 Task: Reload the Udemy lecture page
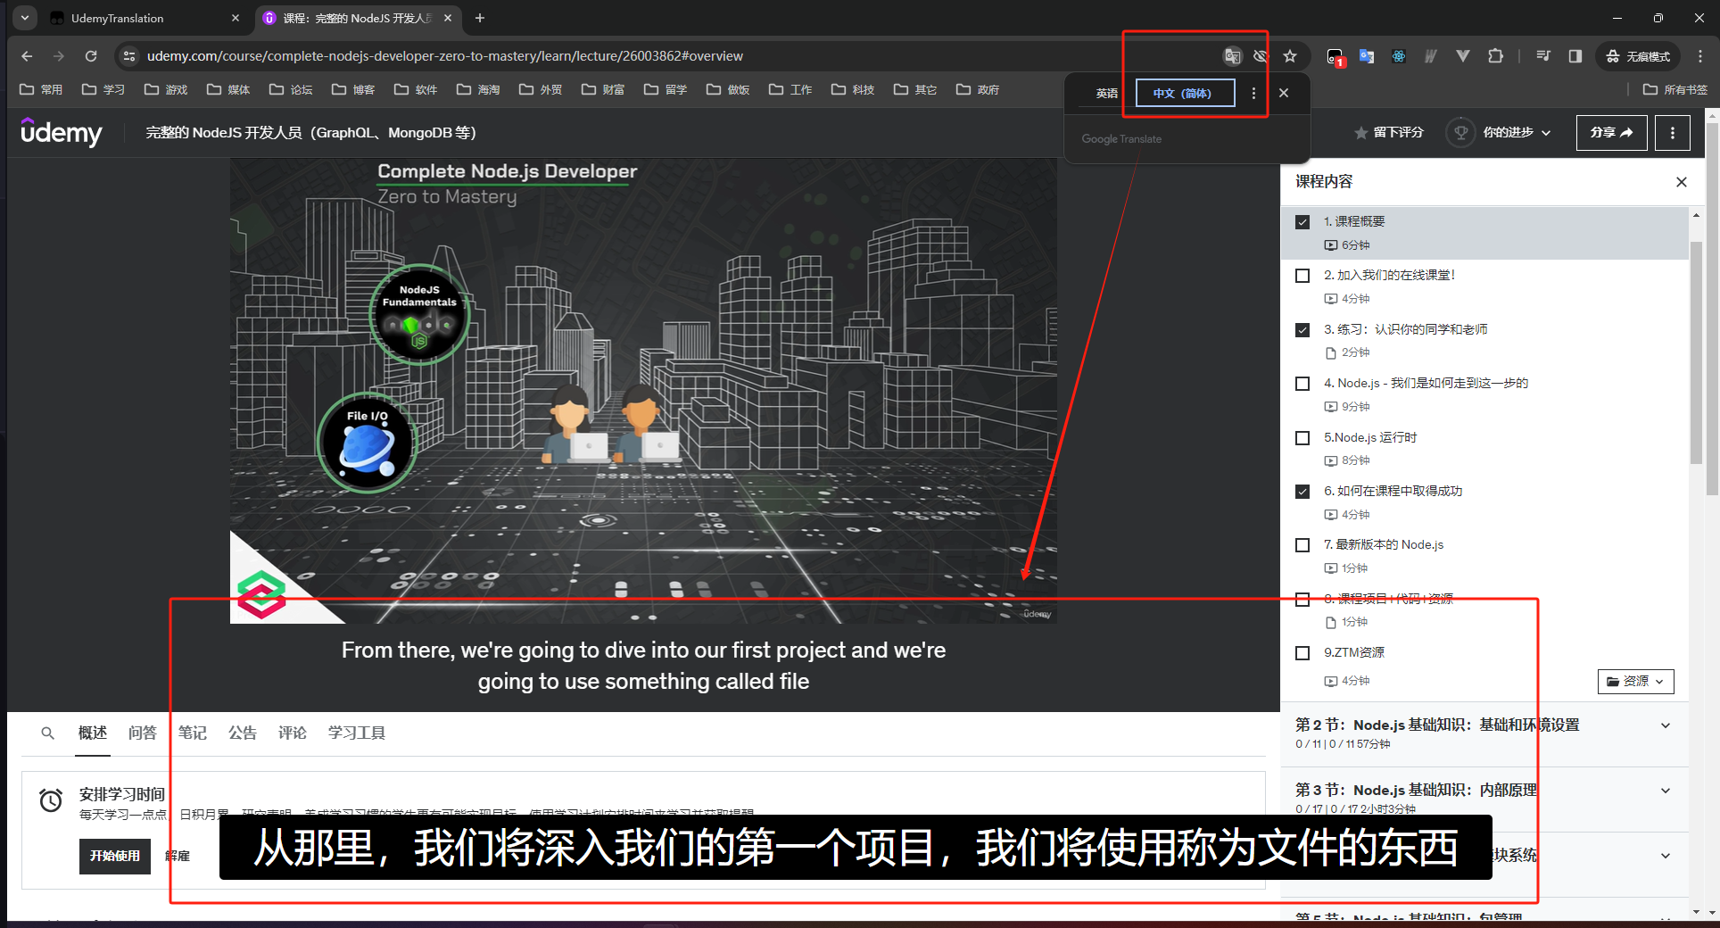tap(91, 56)
